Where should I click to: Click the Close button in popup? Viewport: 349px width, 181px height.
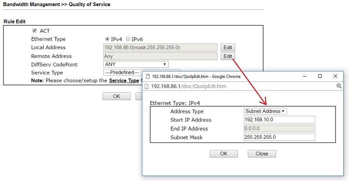click(262, 154)
